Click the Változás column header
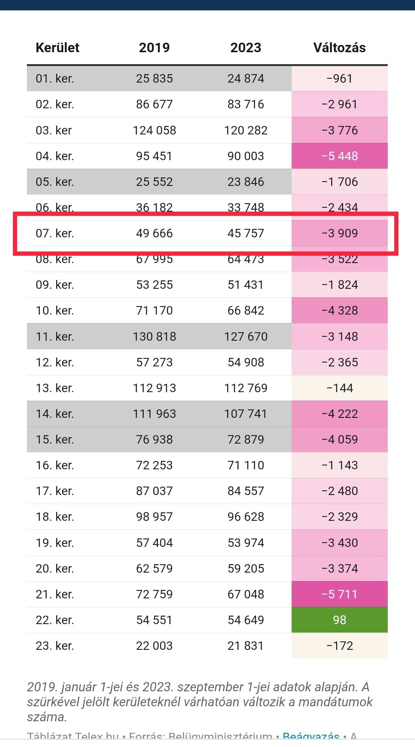Screen dimensions: 415x747 click(x=339, y=48)
